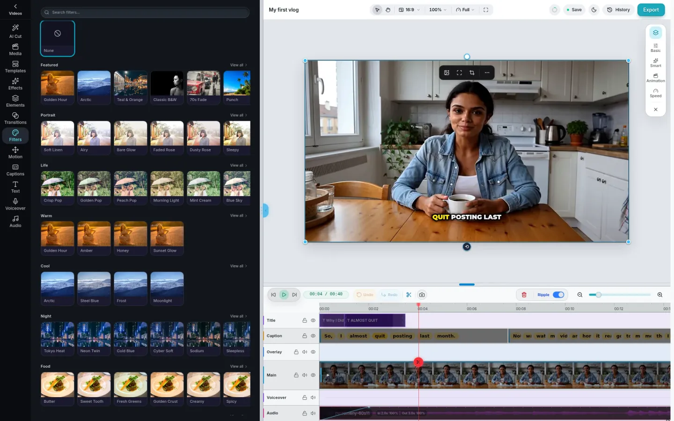Zoom in the timeline
Screen dimensions: 674x421
[660, 295]
